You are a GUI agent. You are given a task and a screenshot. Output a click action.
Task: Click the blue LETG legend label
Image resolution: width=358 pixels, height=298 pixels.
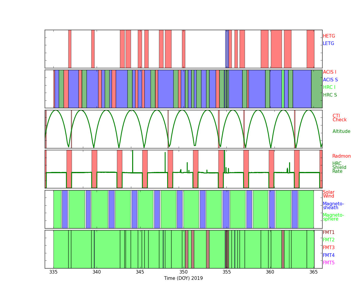tap(328, 44)
